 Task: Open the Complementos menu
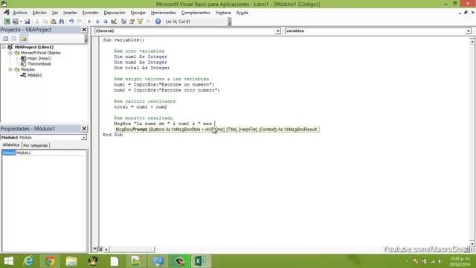tap(196, 13)
